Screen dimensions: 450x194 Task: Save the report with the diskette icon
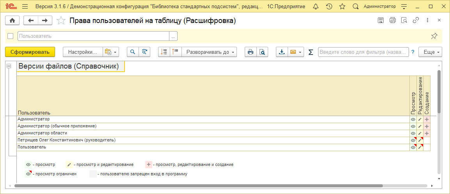coord(381,20)
